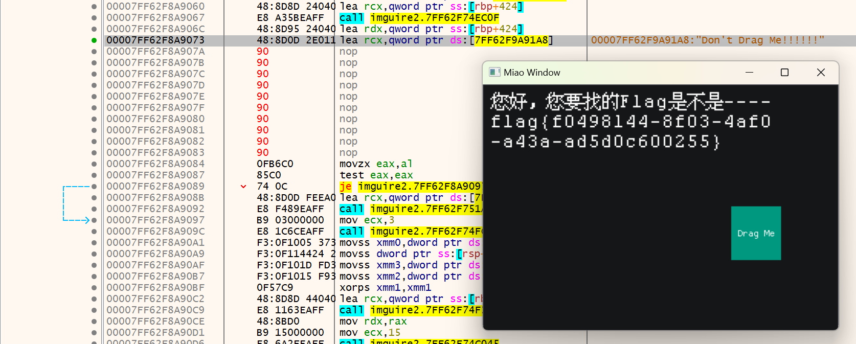Minimize the Miao Window
The height and width of the screenshot is (344, 856).
[x=749, y=73]
